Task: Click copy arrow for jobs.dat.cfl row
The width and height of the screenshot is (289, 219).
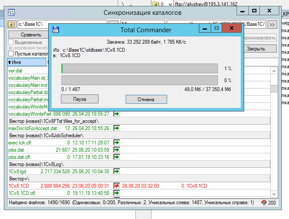Action: pyautogui.click(x=116, y=157)
